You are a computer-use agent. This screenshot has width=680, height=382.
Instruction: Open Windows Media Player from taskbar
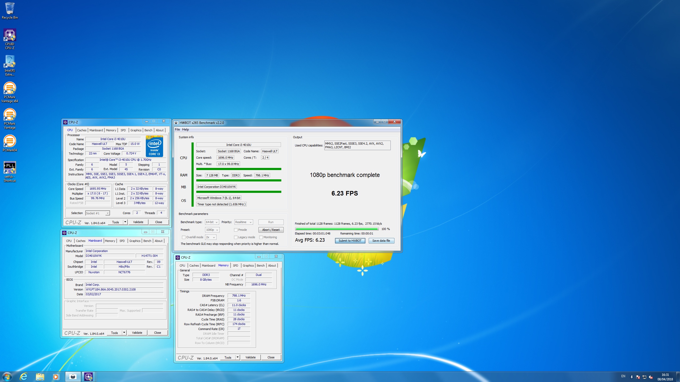[x=56, y=376]
